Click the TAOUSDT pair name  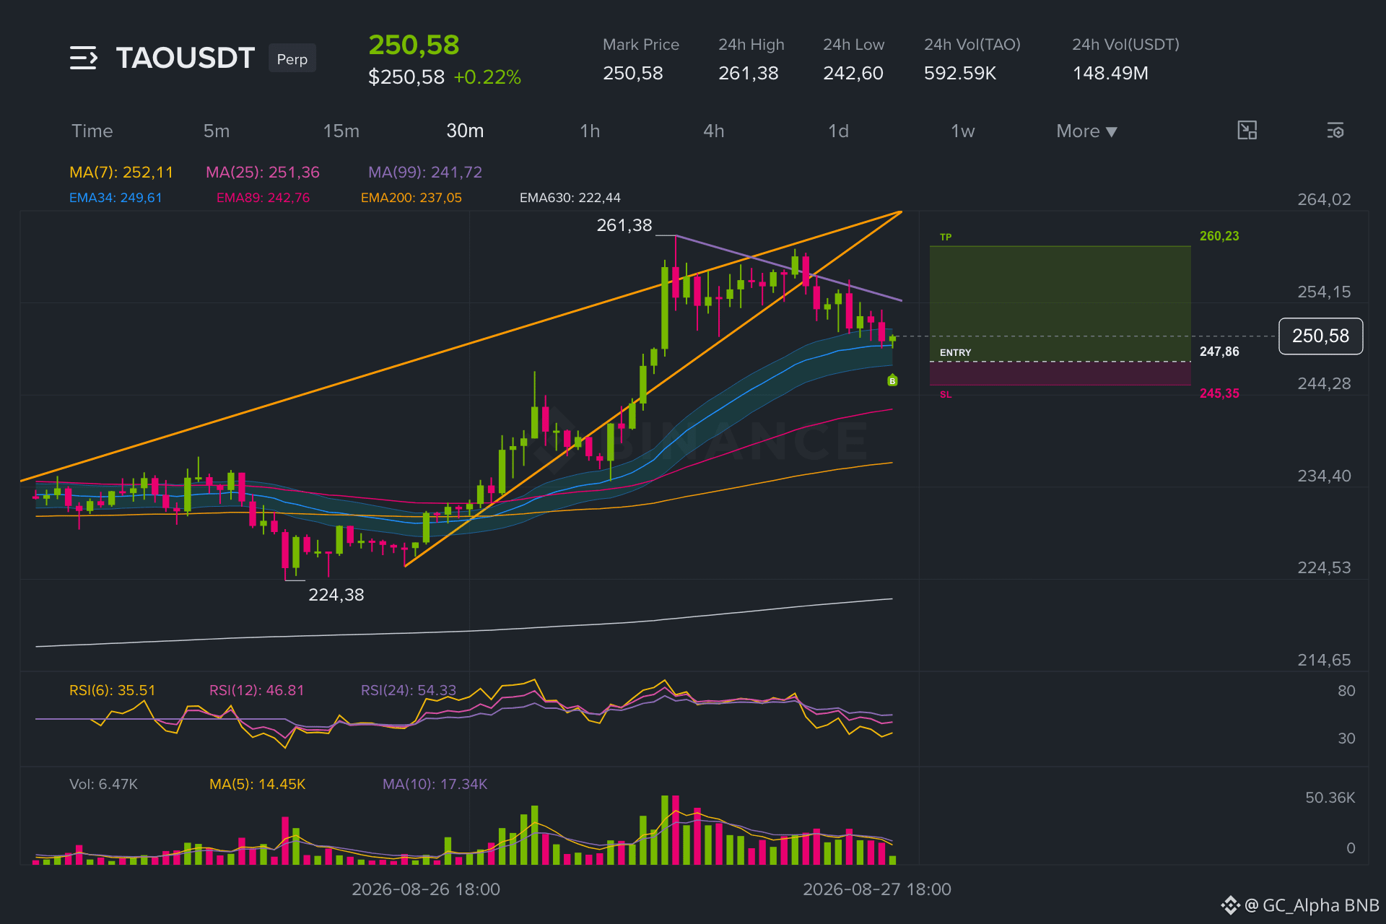pyautogui.click(x=186, y=58)
